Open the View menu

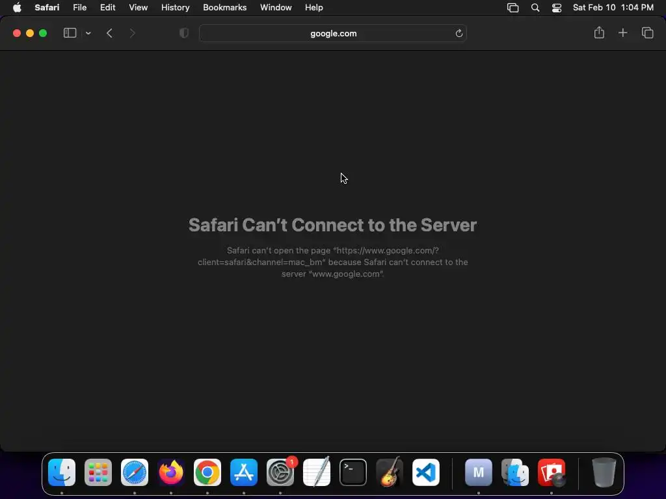(x=139, y=8)
